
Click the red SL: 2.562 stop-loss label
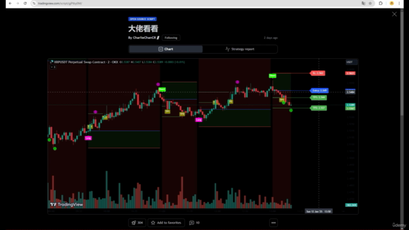tap(318, 73)
